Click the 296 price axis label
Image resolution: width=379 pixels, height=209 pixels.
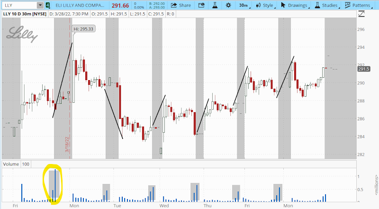point(361,29)
